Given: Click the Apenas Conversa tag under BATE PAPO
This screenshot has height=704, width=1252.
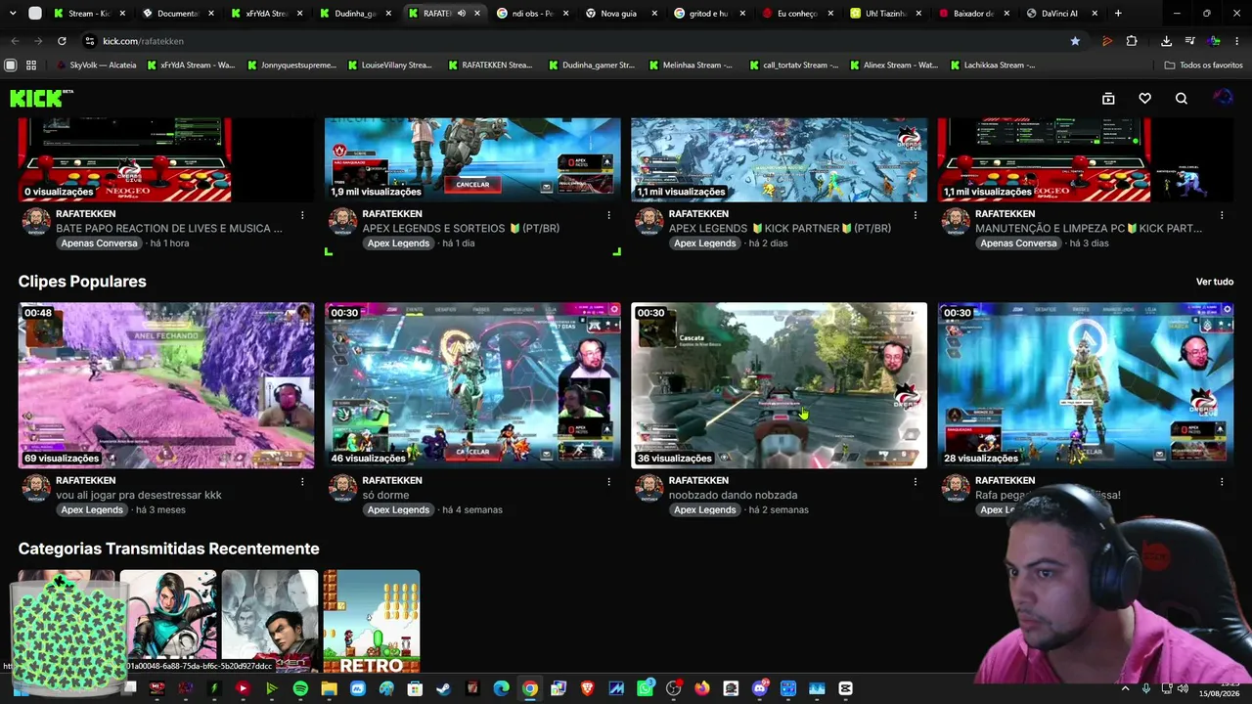Looking at the screenshot, I should [99, 243].
